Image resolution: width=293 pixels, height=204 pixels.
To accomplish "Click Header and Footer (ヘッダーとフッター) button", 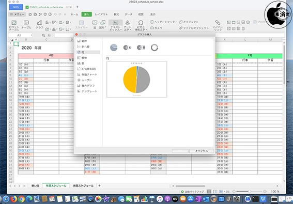I will [x=164, y=22].
